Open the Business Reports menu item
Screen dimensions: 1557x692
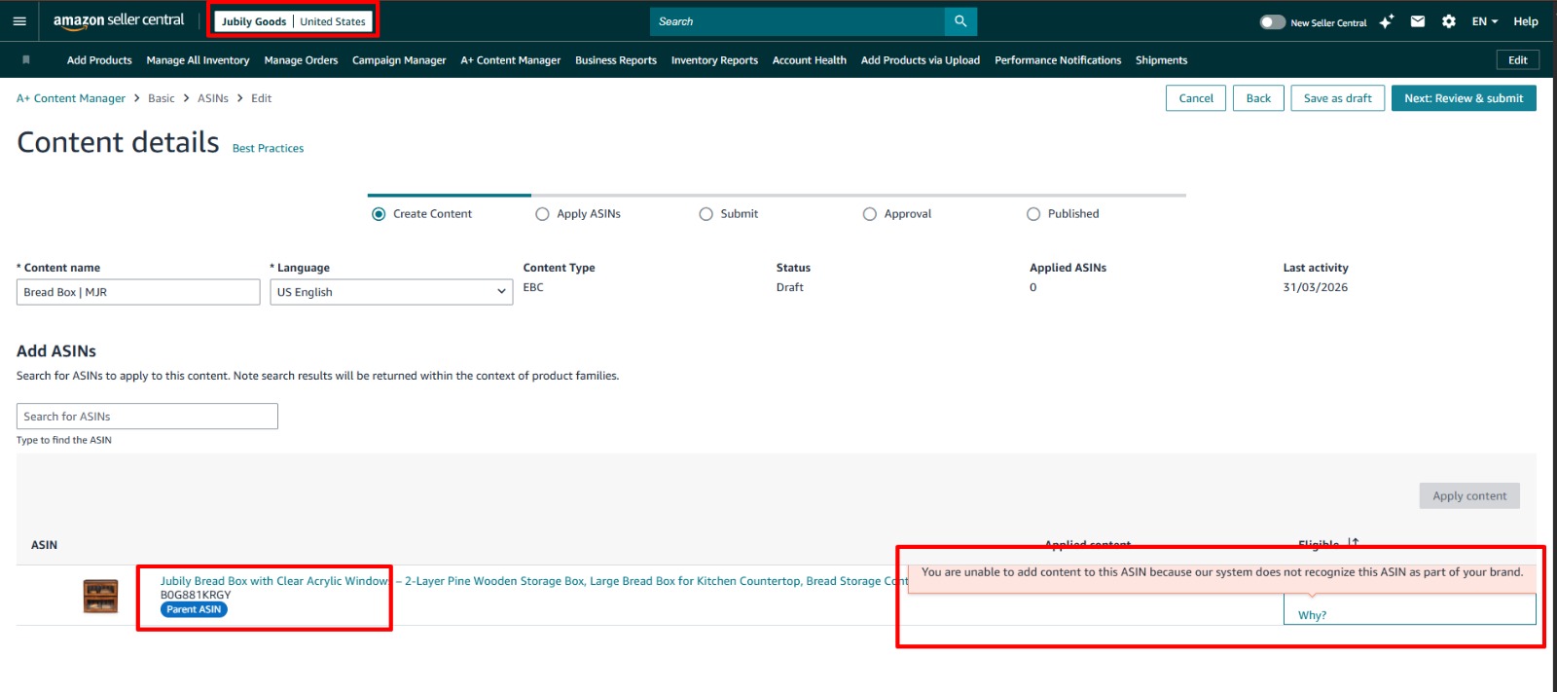point(616,60)
